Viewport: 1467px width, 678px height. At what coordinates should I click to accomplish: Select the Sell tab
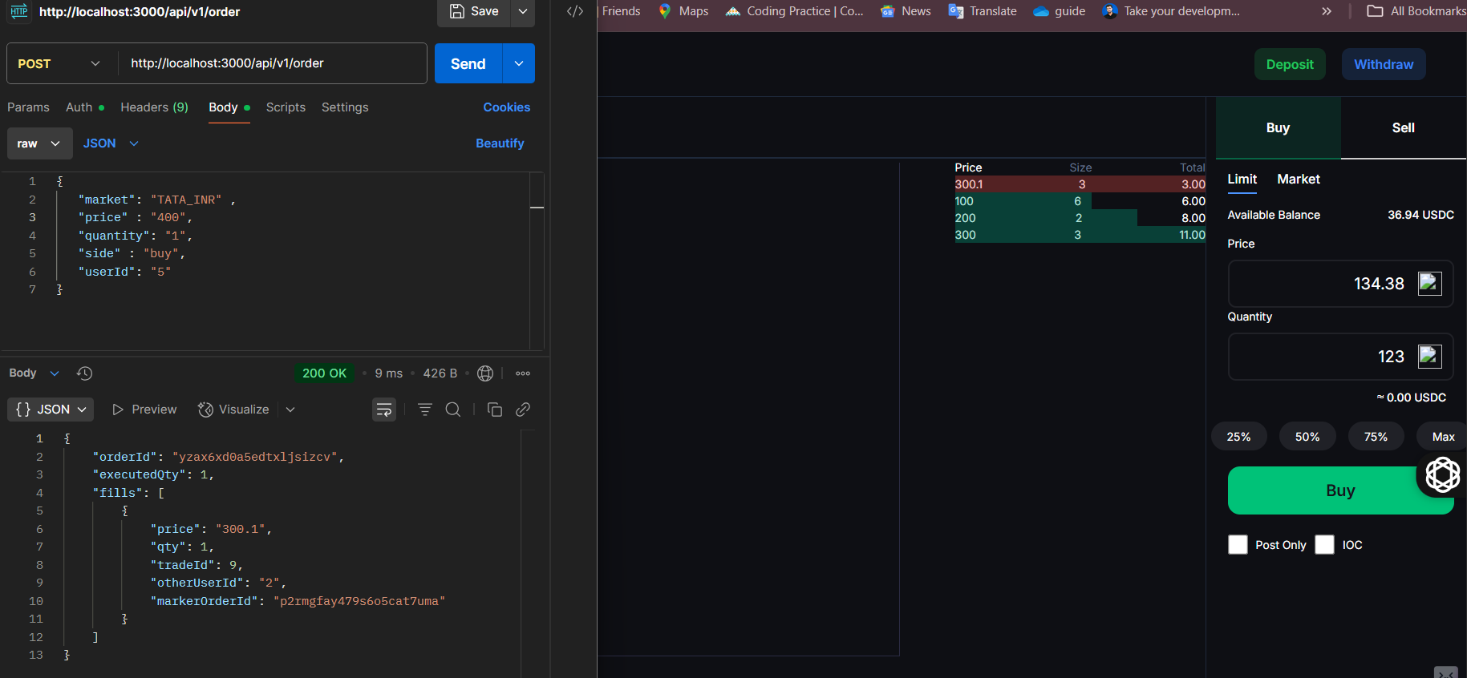click(1404, 127)
